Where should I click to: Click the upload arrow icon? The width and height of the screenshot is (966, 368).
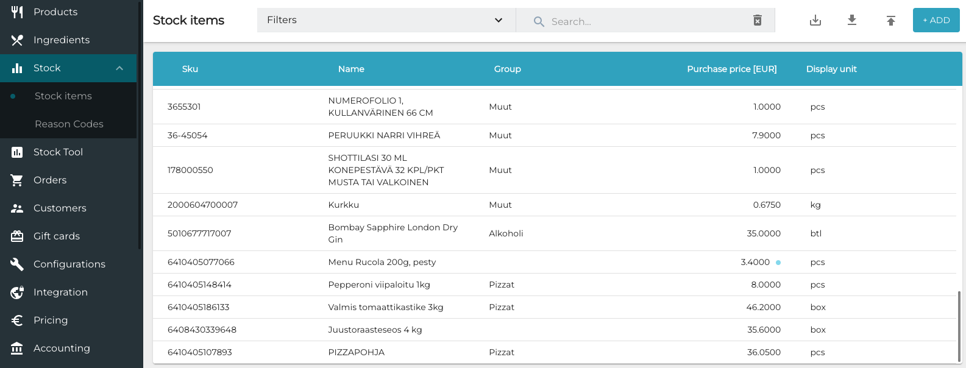coord(890,21)
